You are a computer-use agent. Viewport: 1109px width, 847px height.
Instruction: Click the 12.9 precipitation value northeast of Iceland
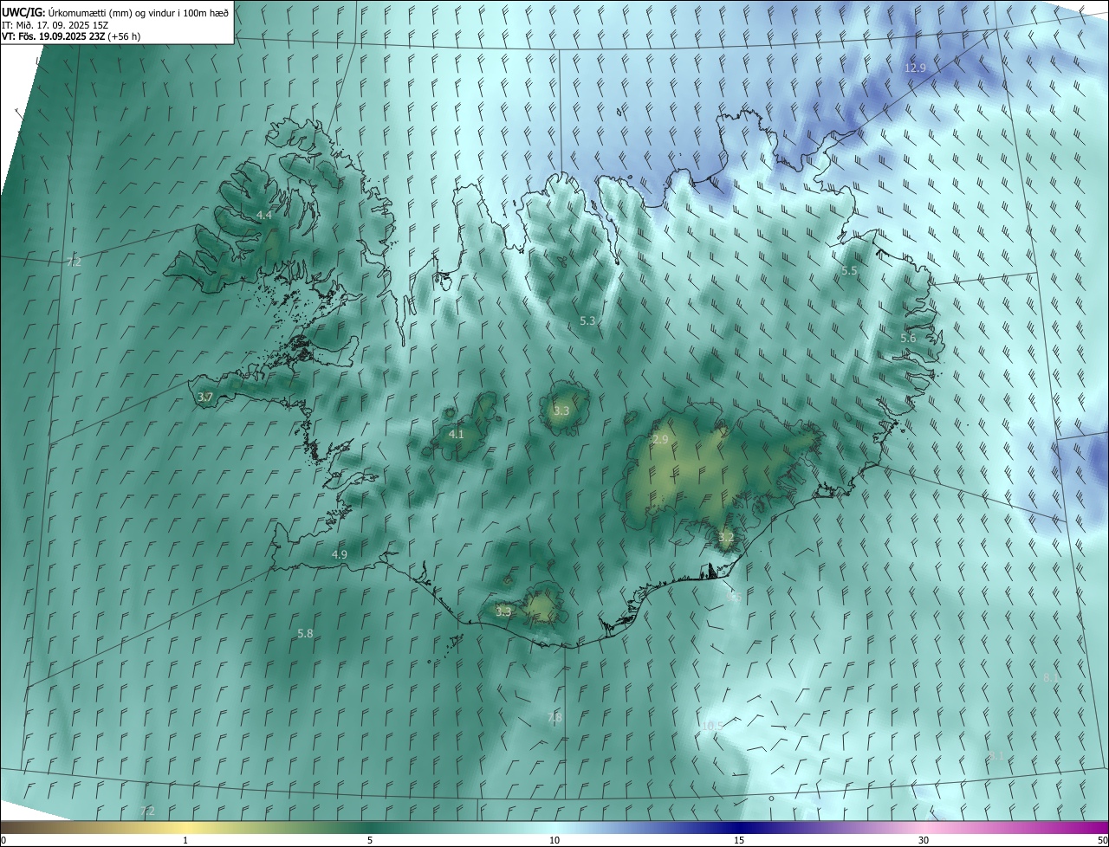[x=915, y=68]
